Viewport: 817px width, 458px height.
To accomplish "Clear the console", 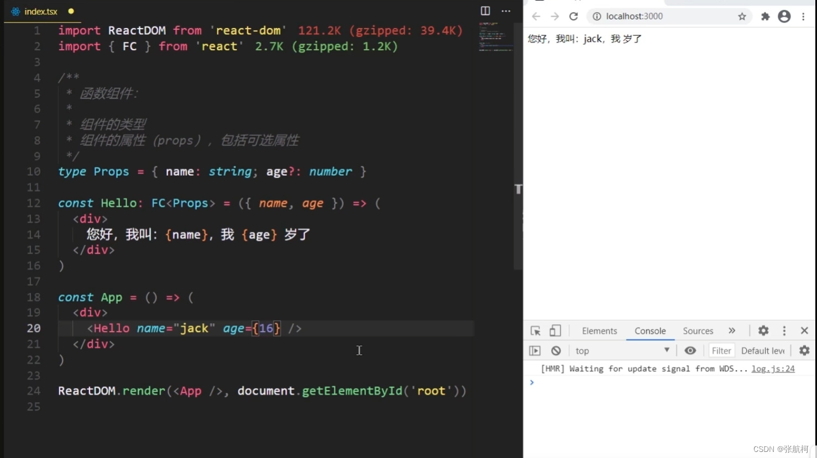I will coord(556,350).
